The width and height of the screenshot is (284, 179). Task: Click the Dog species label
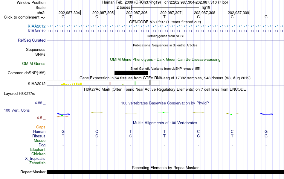pos(42,145)
